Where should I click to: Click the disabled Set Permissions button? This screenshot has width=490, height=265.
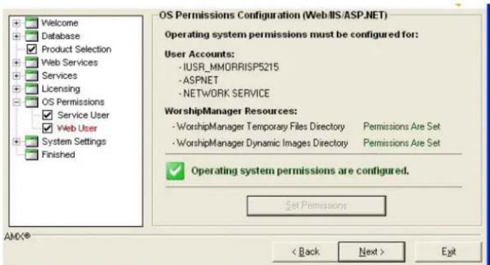[x=316, y=206]
